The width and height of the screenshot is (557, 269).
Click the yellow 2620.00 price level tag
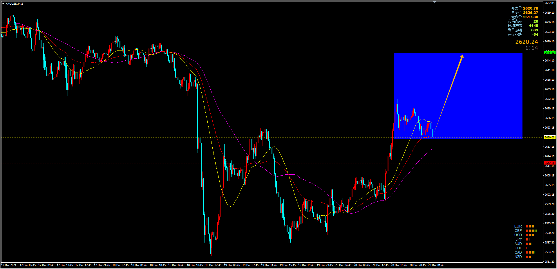tap(549, 137)
